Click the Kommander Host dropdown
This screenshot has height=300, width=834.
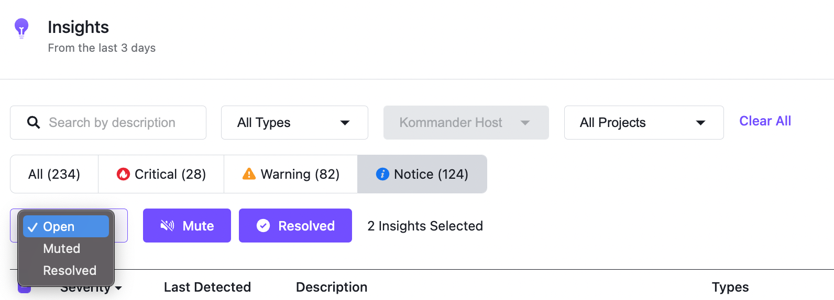pyautogui.click(x=466, y=123)
